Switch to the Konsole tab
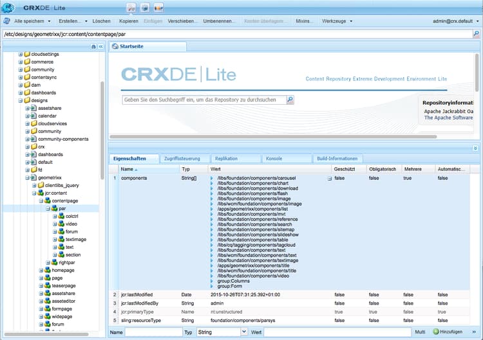This screenshot has height=340, width=483. (x=286, y=158)
